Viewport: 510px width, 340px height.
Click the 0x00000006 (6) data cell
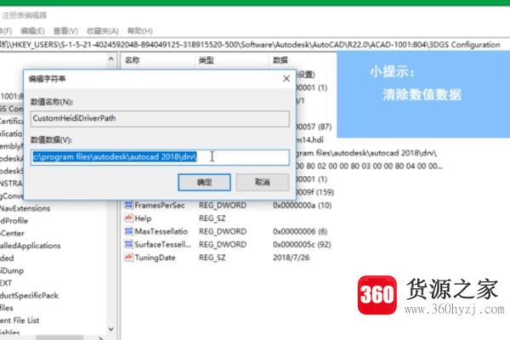pos(300,231)
